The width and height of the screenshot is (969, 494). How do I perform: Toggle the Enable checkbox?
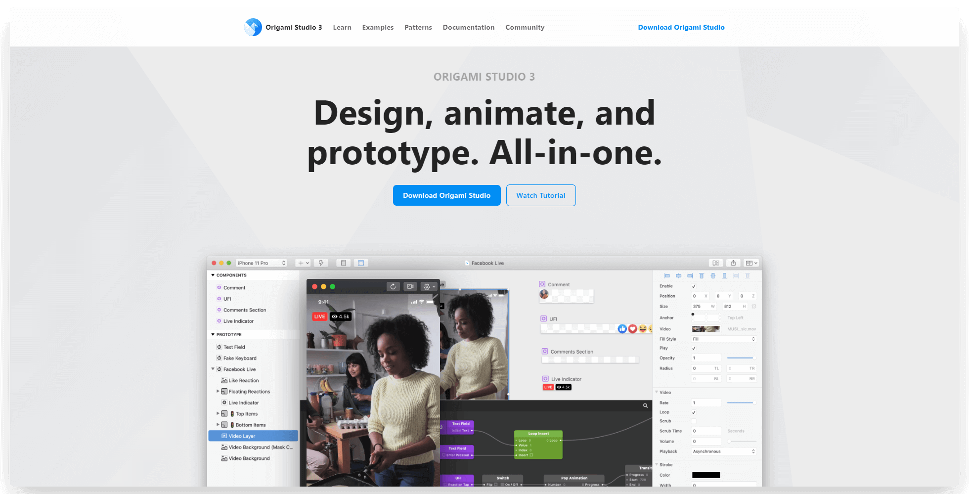coord(694,286)
